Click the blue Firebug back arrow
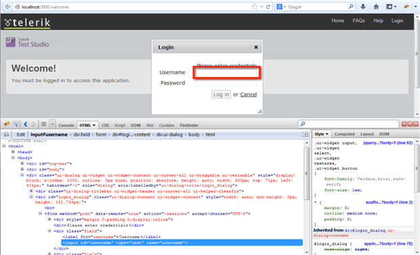Viewport: 420px width, 255px height. [26, 124]
